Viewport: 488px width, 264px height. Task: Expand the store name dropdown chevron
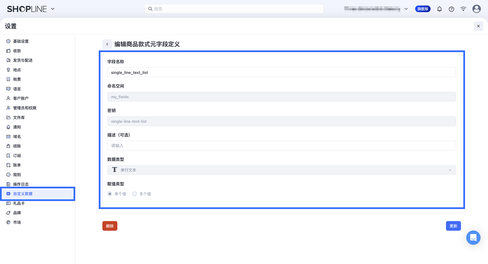click(406, 9)
